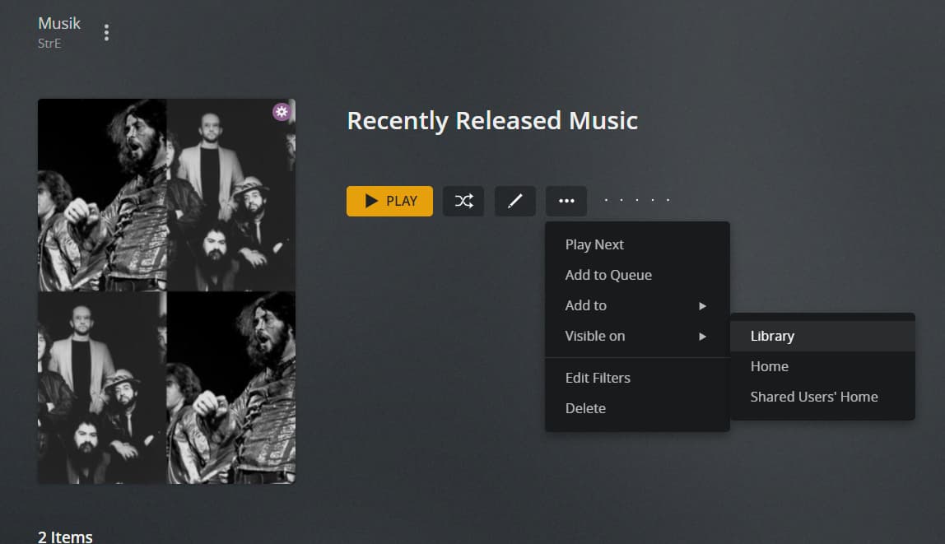
Task: Choose Shared Users' Home option
Action: (822, 397)
